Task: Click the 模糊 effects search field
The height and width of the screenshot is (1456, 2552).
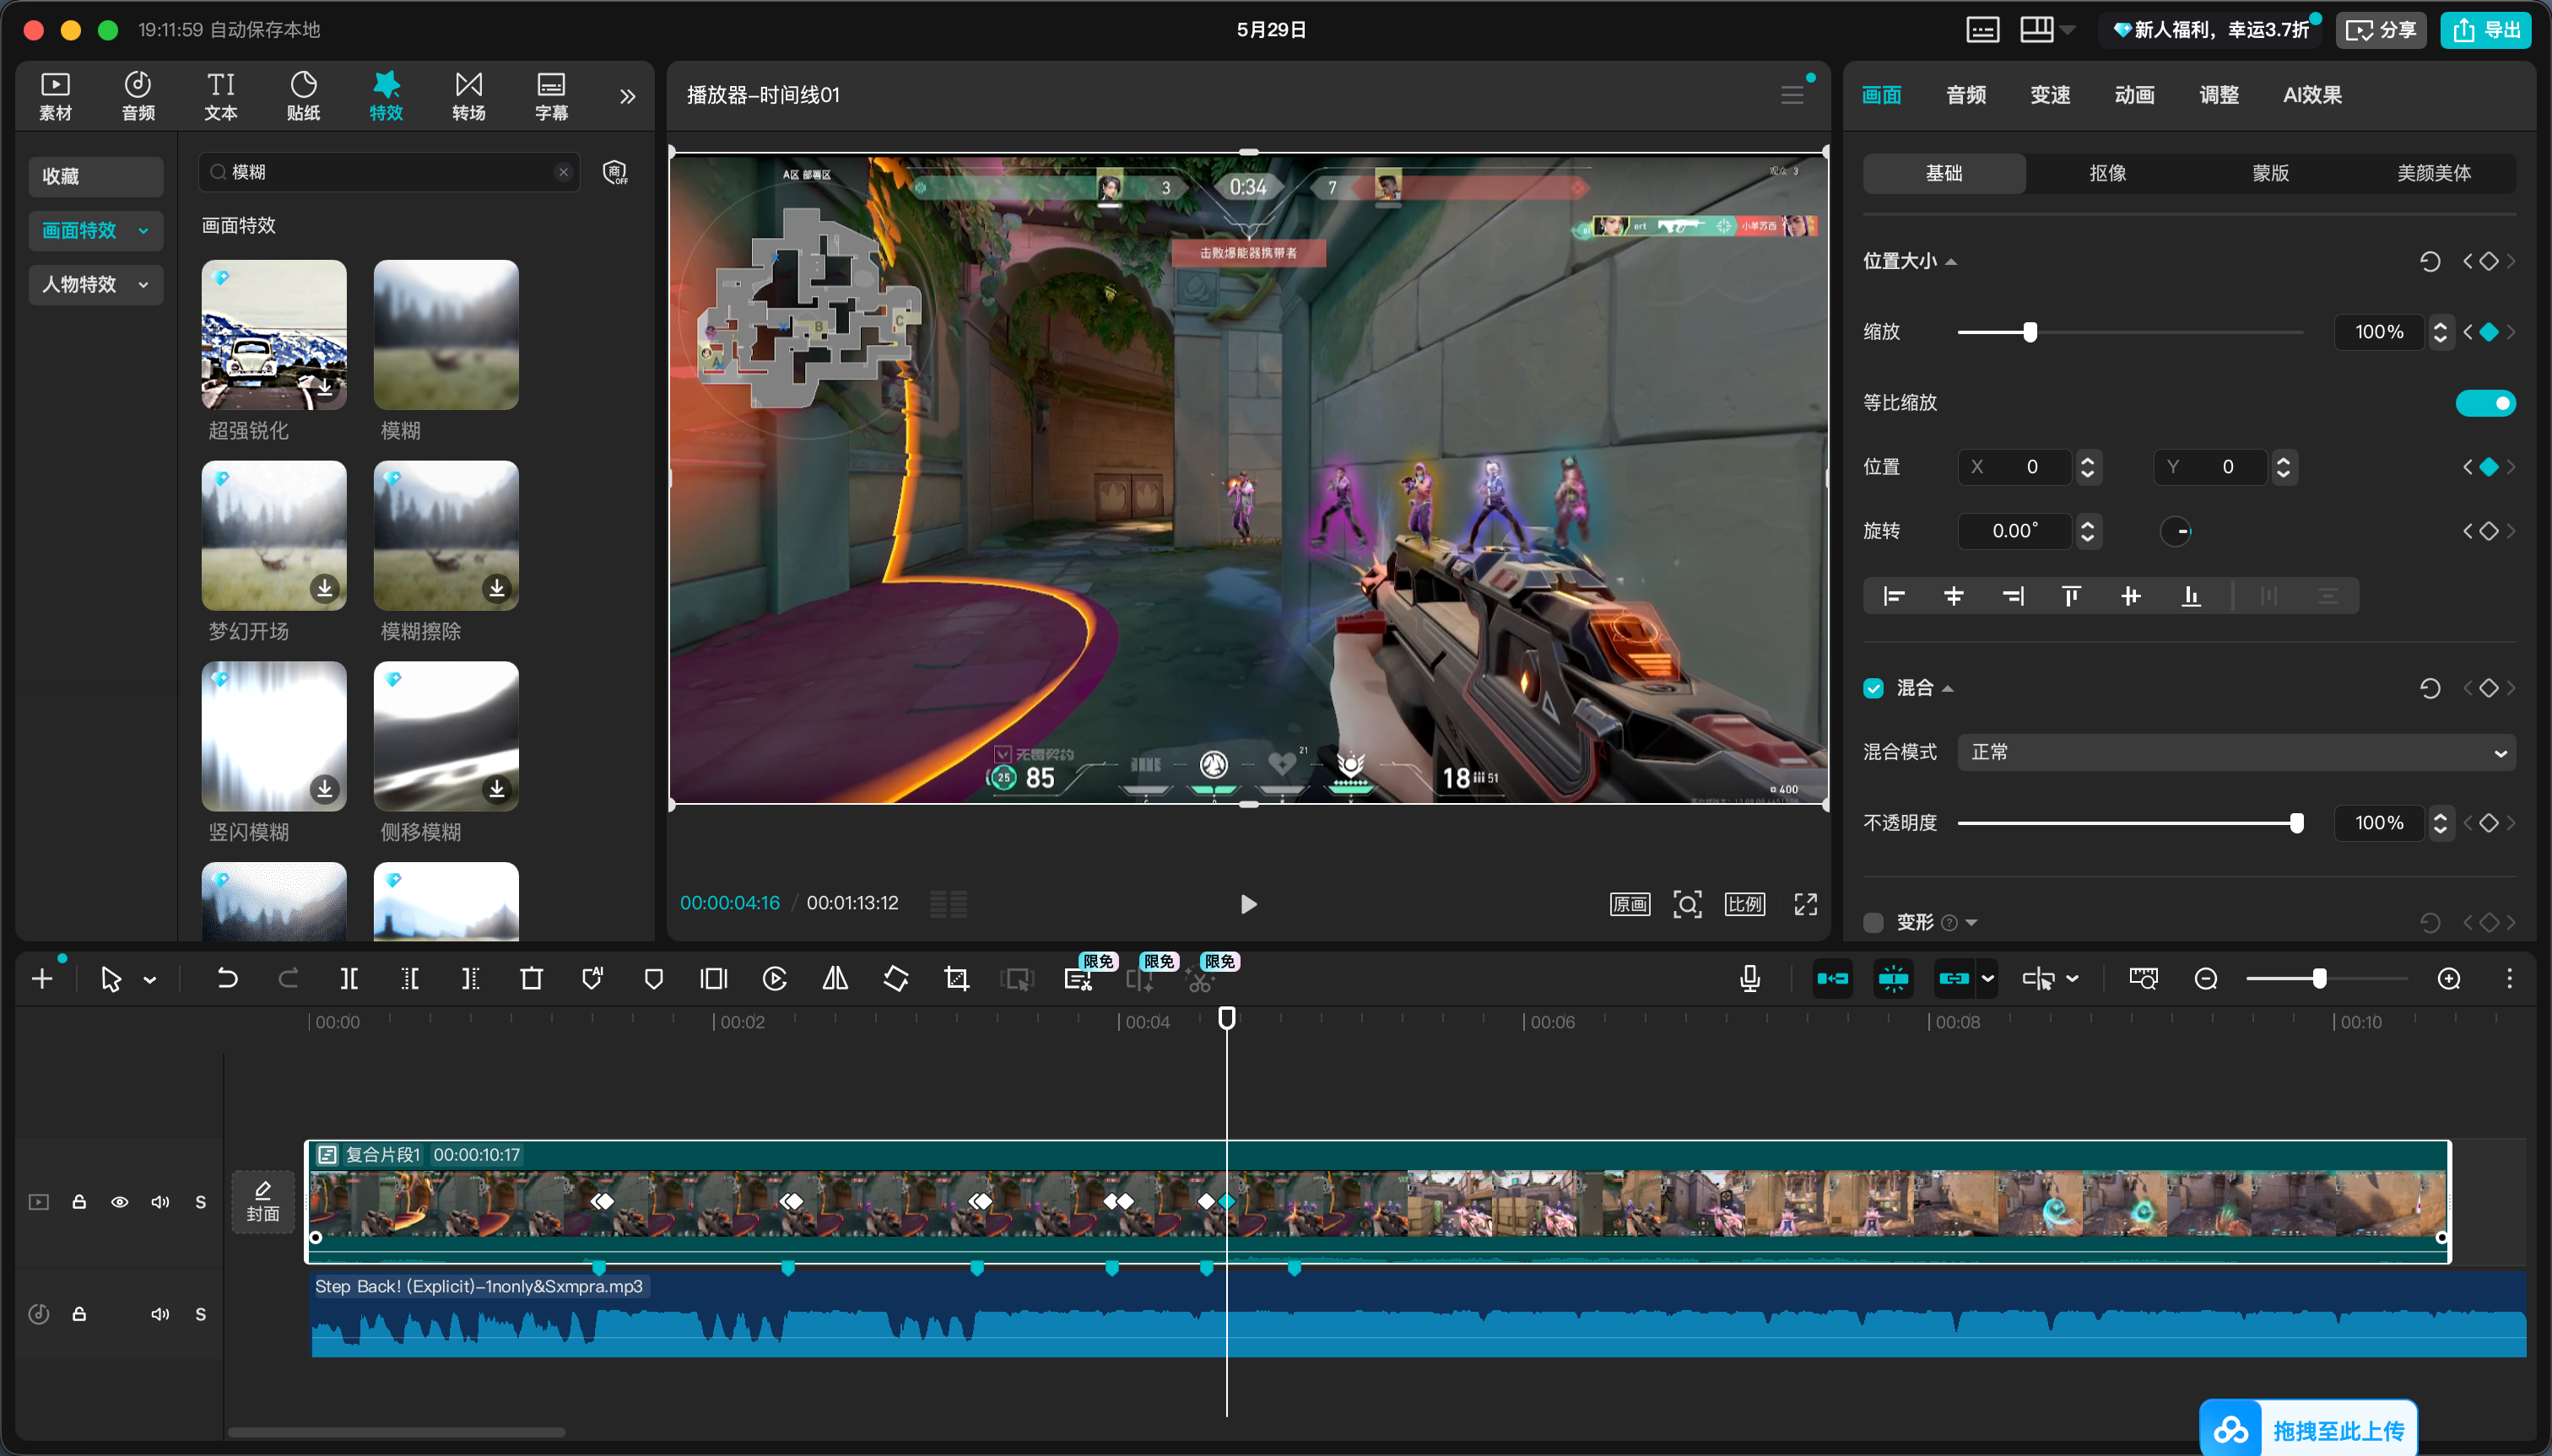Action: (389, 172)
